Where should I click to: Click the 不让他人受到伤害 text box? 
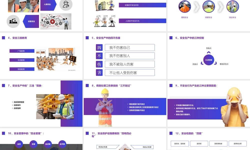pyautogui.click(x=129, y=73)
